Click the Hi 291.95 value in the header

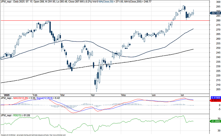coord(50,1)
